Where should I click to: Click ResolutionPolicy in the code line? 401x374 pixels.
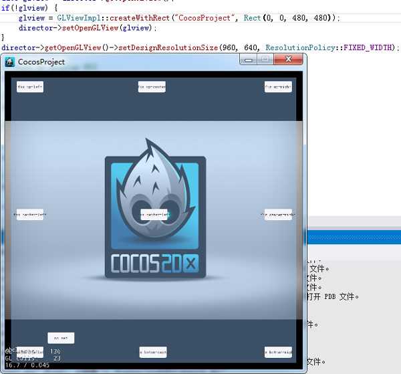click(x=302, y=48)
